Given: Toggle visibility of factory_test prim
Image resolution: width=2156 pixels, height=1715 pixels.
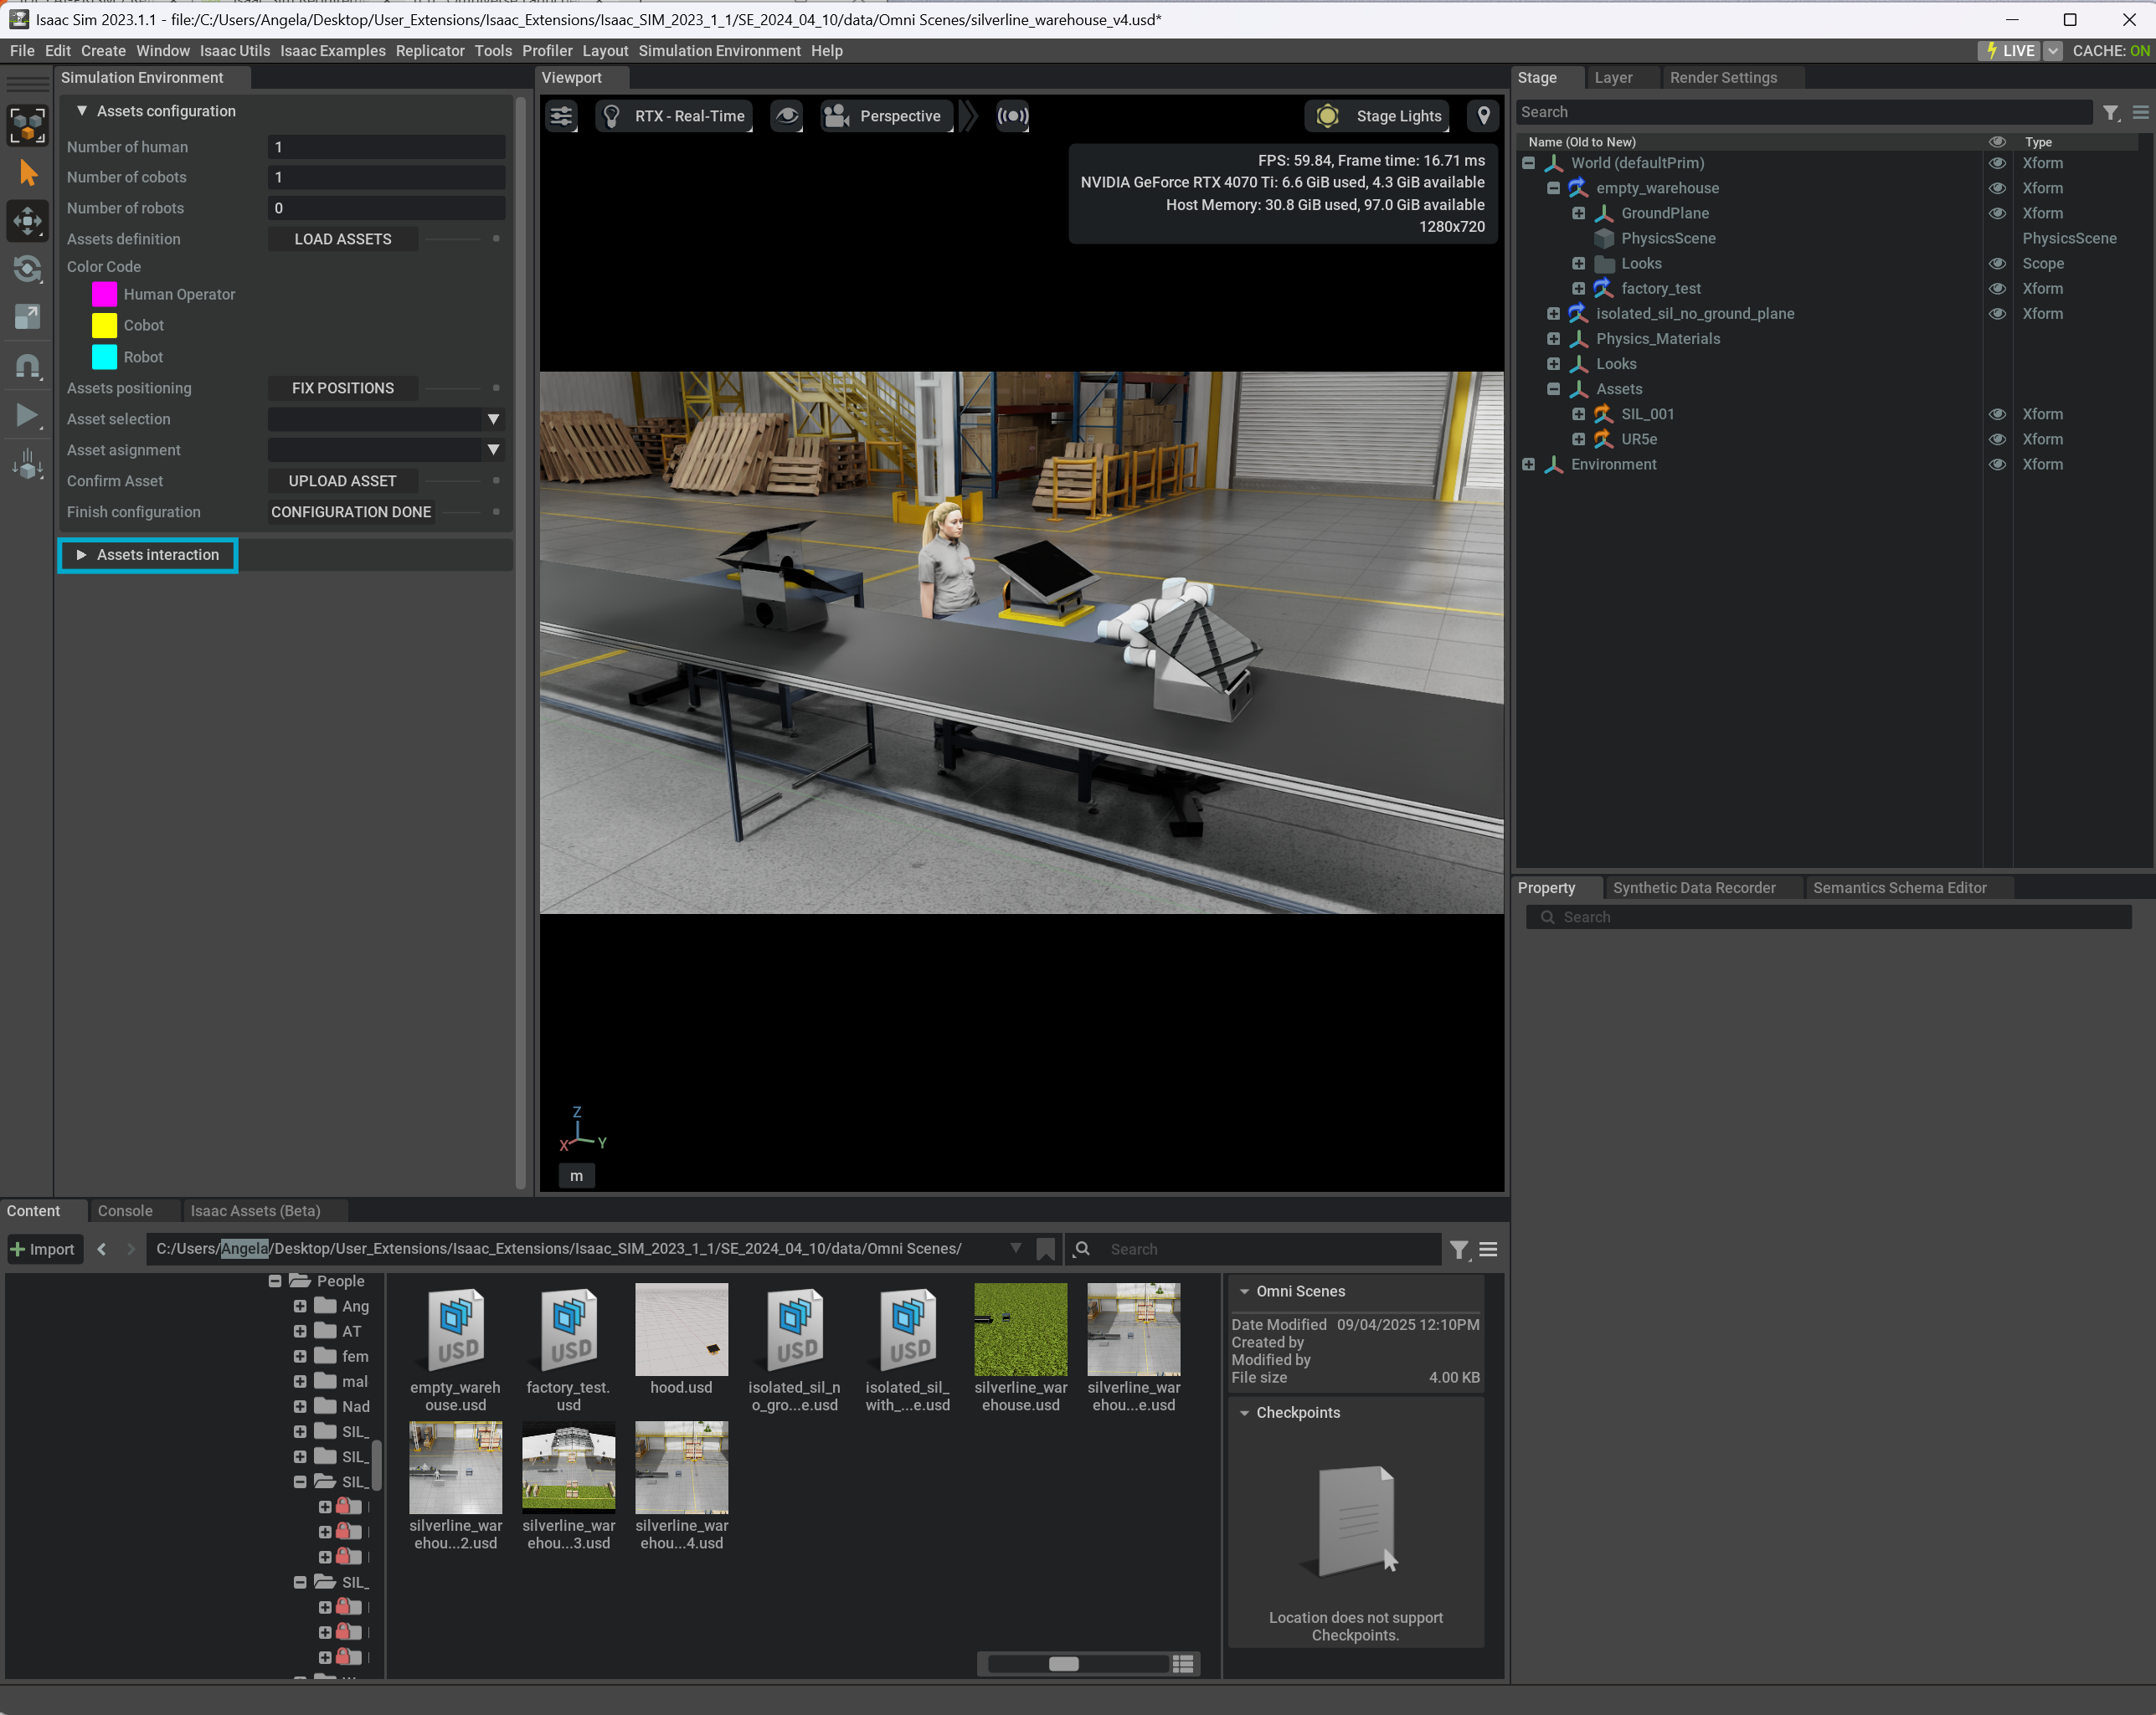Looking at the screenshot, I should (1997, 289).
